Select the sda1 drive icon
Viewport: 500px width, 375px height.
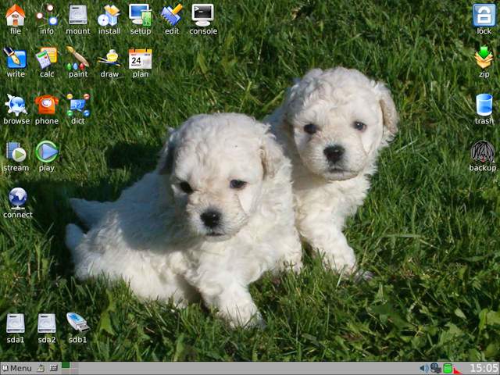[x=16, y=324]
